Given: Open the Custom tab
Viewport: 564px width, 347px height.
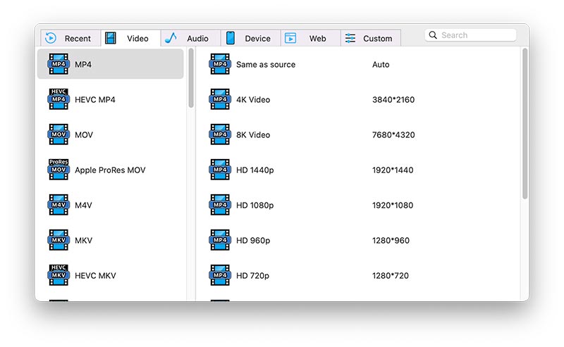Looking at the screenshot, I should [371, 38].
